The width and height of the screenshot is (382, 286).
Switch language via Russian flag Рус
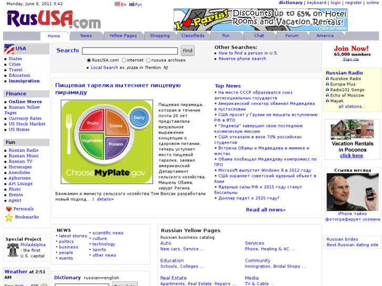[x=136, y=4]
